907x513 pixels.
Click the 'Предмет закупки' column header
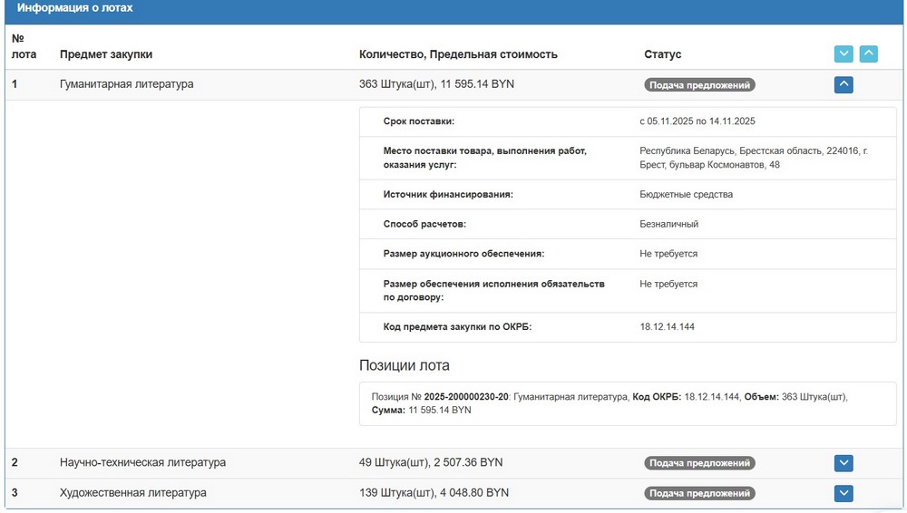[x=106, y=54]
